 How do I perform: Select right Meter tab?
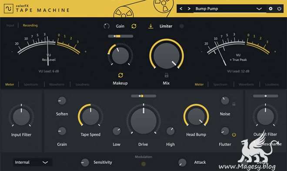199,85
